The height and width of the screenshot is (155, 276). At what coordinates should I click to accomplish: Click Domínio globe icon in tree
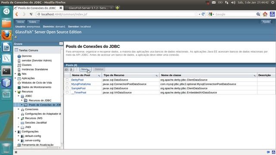(x=19, y=56)
